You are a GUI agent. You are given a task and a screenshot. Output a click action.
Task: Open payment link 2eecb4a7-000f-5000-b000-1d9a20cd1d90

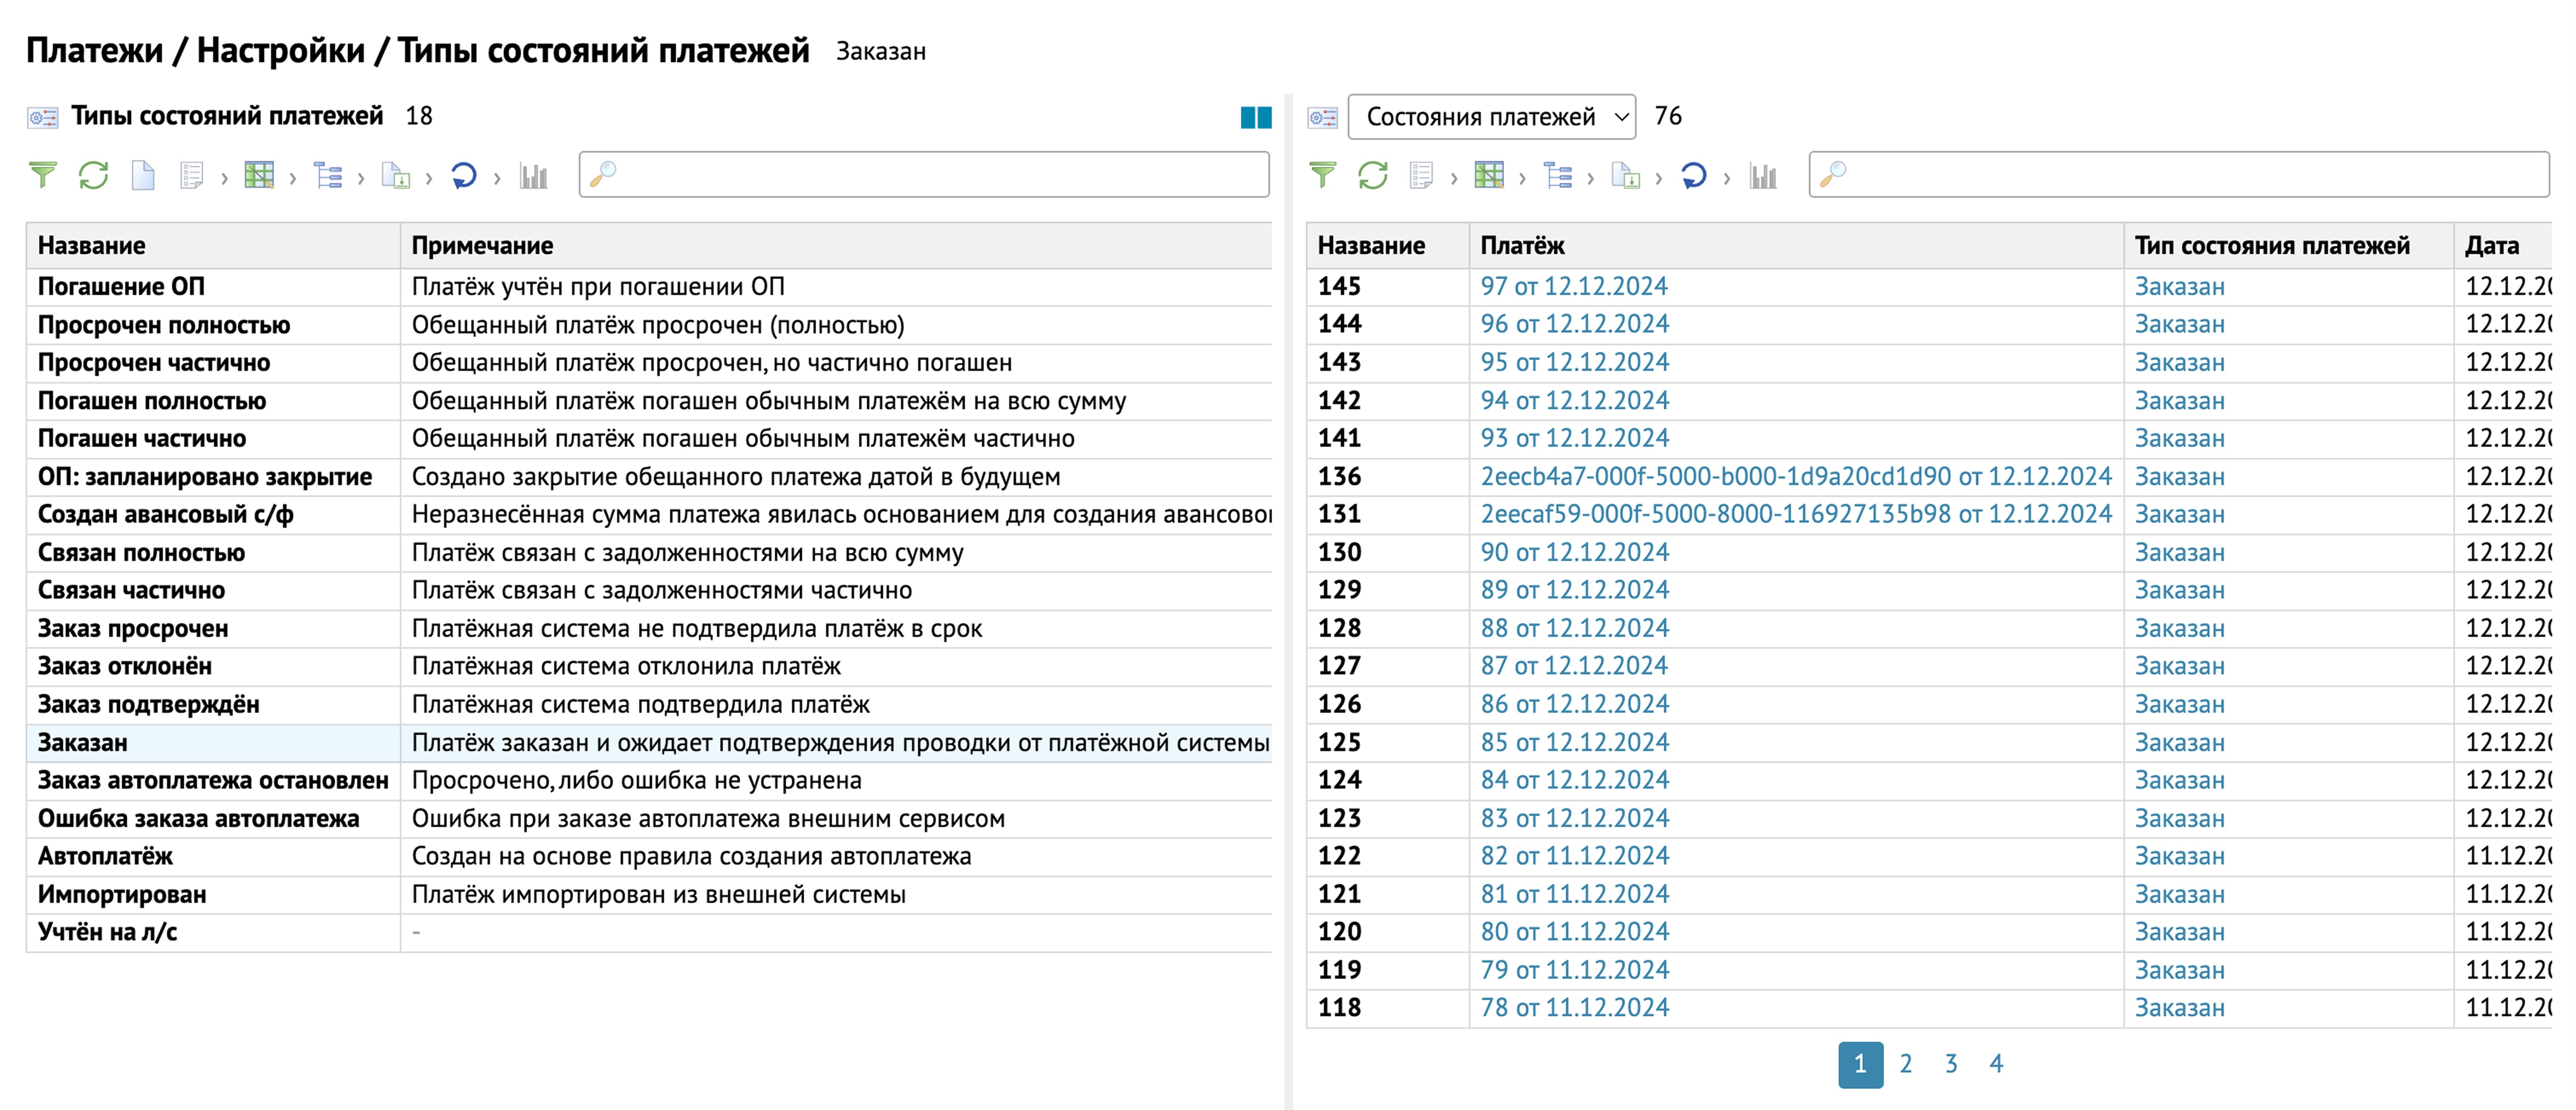(x=1796, y=477)
